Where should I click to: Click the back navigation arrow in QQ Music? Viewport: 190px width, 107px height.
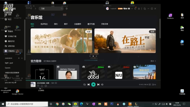31,9
